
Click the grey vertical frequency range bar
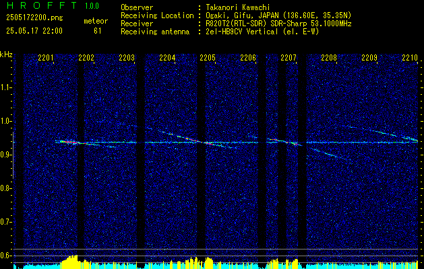pyautogui.click(x=13, y=155)
